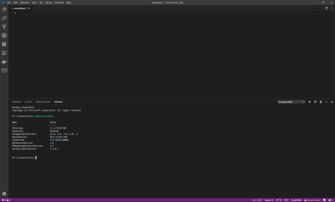This screenshot has height=202, width=335.
Task: Create new terminal with plus icon
Action: pyautogui.click(x=309, y=102)
